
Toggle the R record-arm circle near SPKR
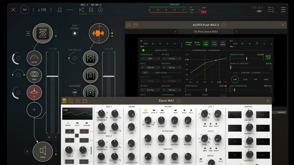coord(28,151)
